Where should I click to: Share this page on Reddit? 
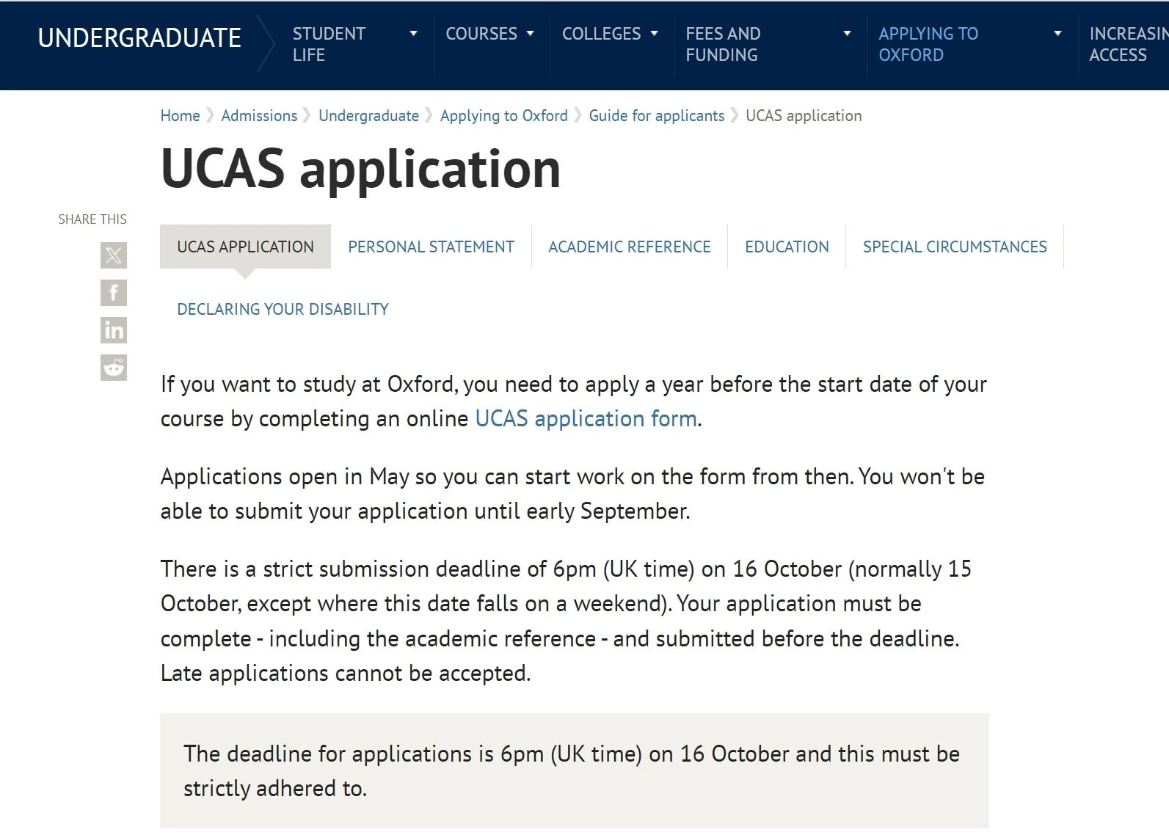pos(114,368)
